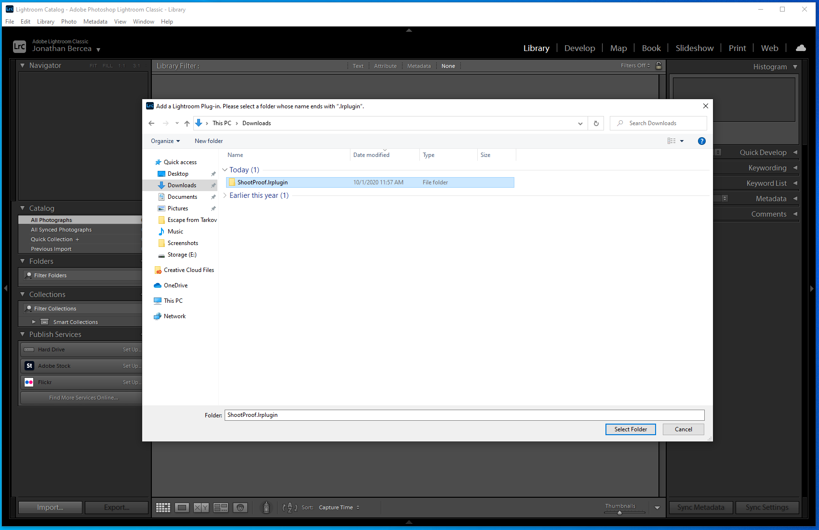Click the cloud sync status icon
The image size is (819, 530).
tap(801, 48)
